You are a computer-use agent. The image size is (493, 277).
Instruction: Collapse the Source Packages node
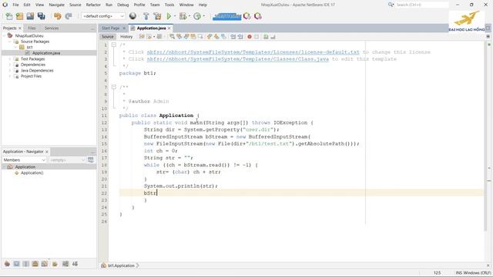[10, 42]
